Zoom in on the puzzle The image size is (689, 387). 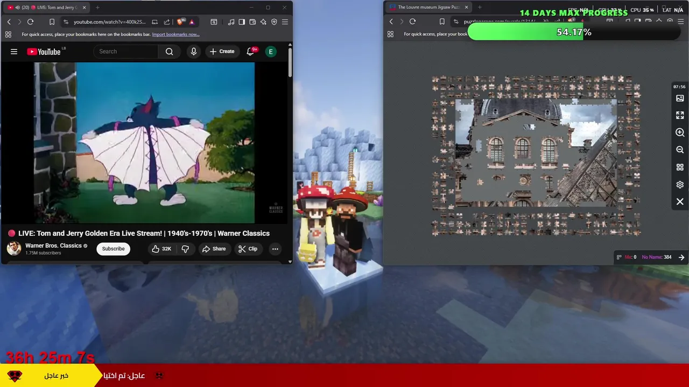click(680, 133)
